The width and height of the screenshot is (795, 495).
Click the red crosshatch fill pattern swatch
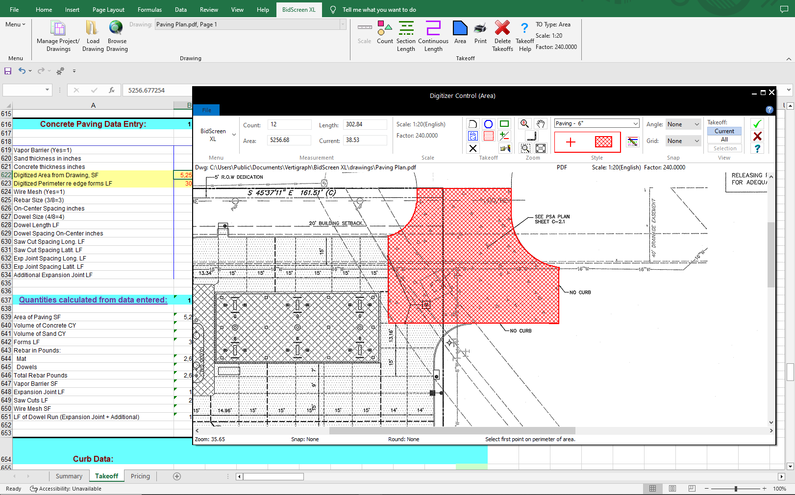[x=603, y=142]
